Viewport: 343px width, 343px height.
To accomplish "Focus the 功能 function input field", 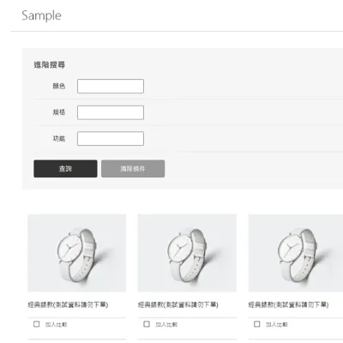I will pos(111,139).
